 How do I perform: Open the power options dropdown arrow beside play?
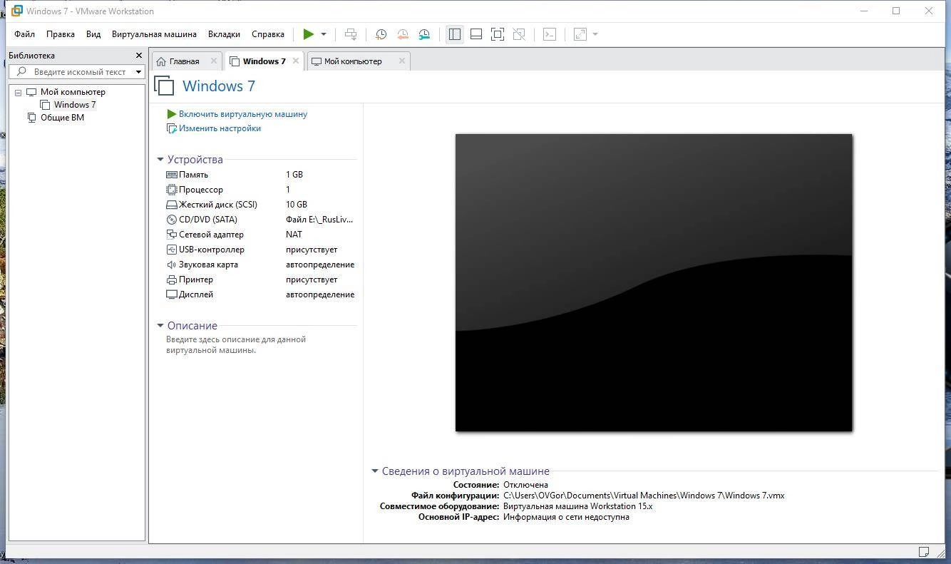click(324, 34)
